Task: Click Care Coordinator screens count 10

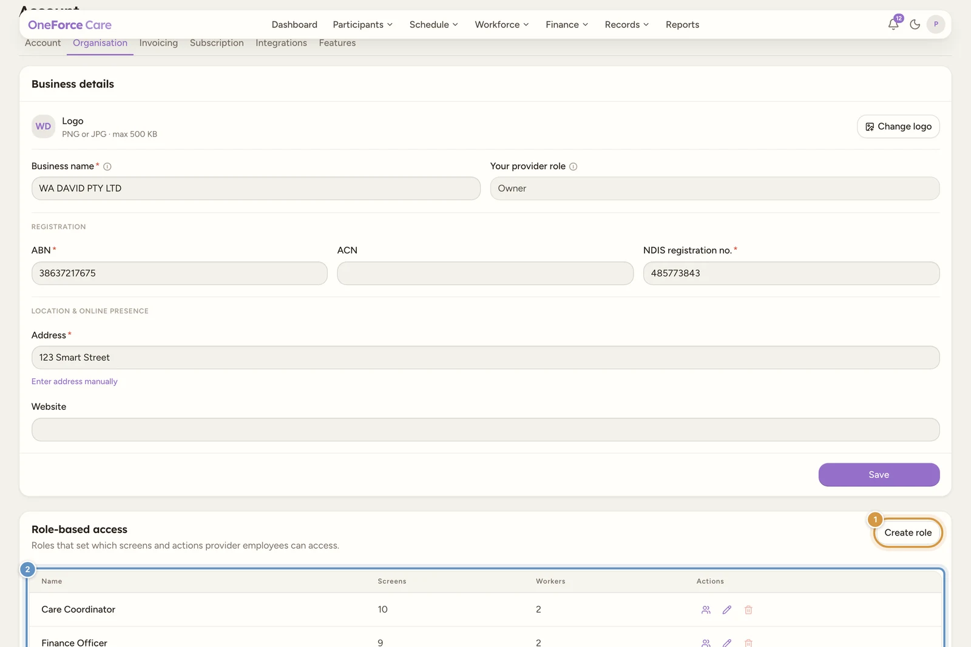Action: point(383,609)
